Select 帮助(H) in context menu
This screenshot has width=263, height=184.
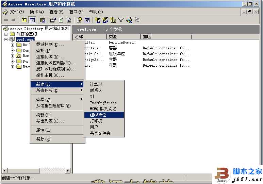[x=57, y=139]
